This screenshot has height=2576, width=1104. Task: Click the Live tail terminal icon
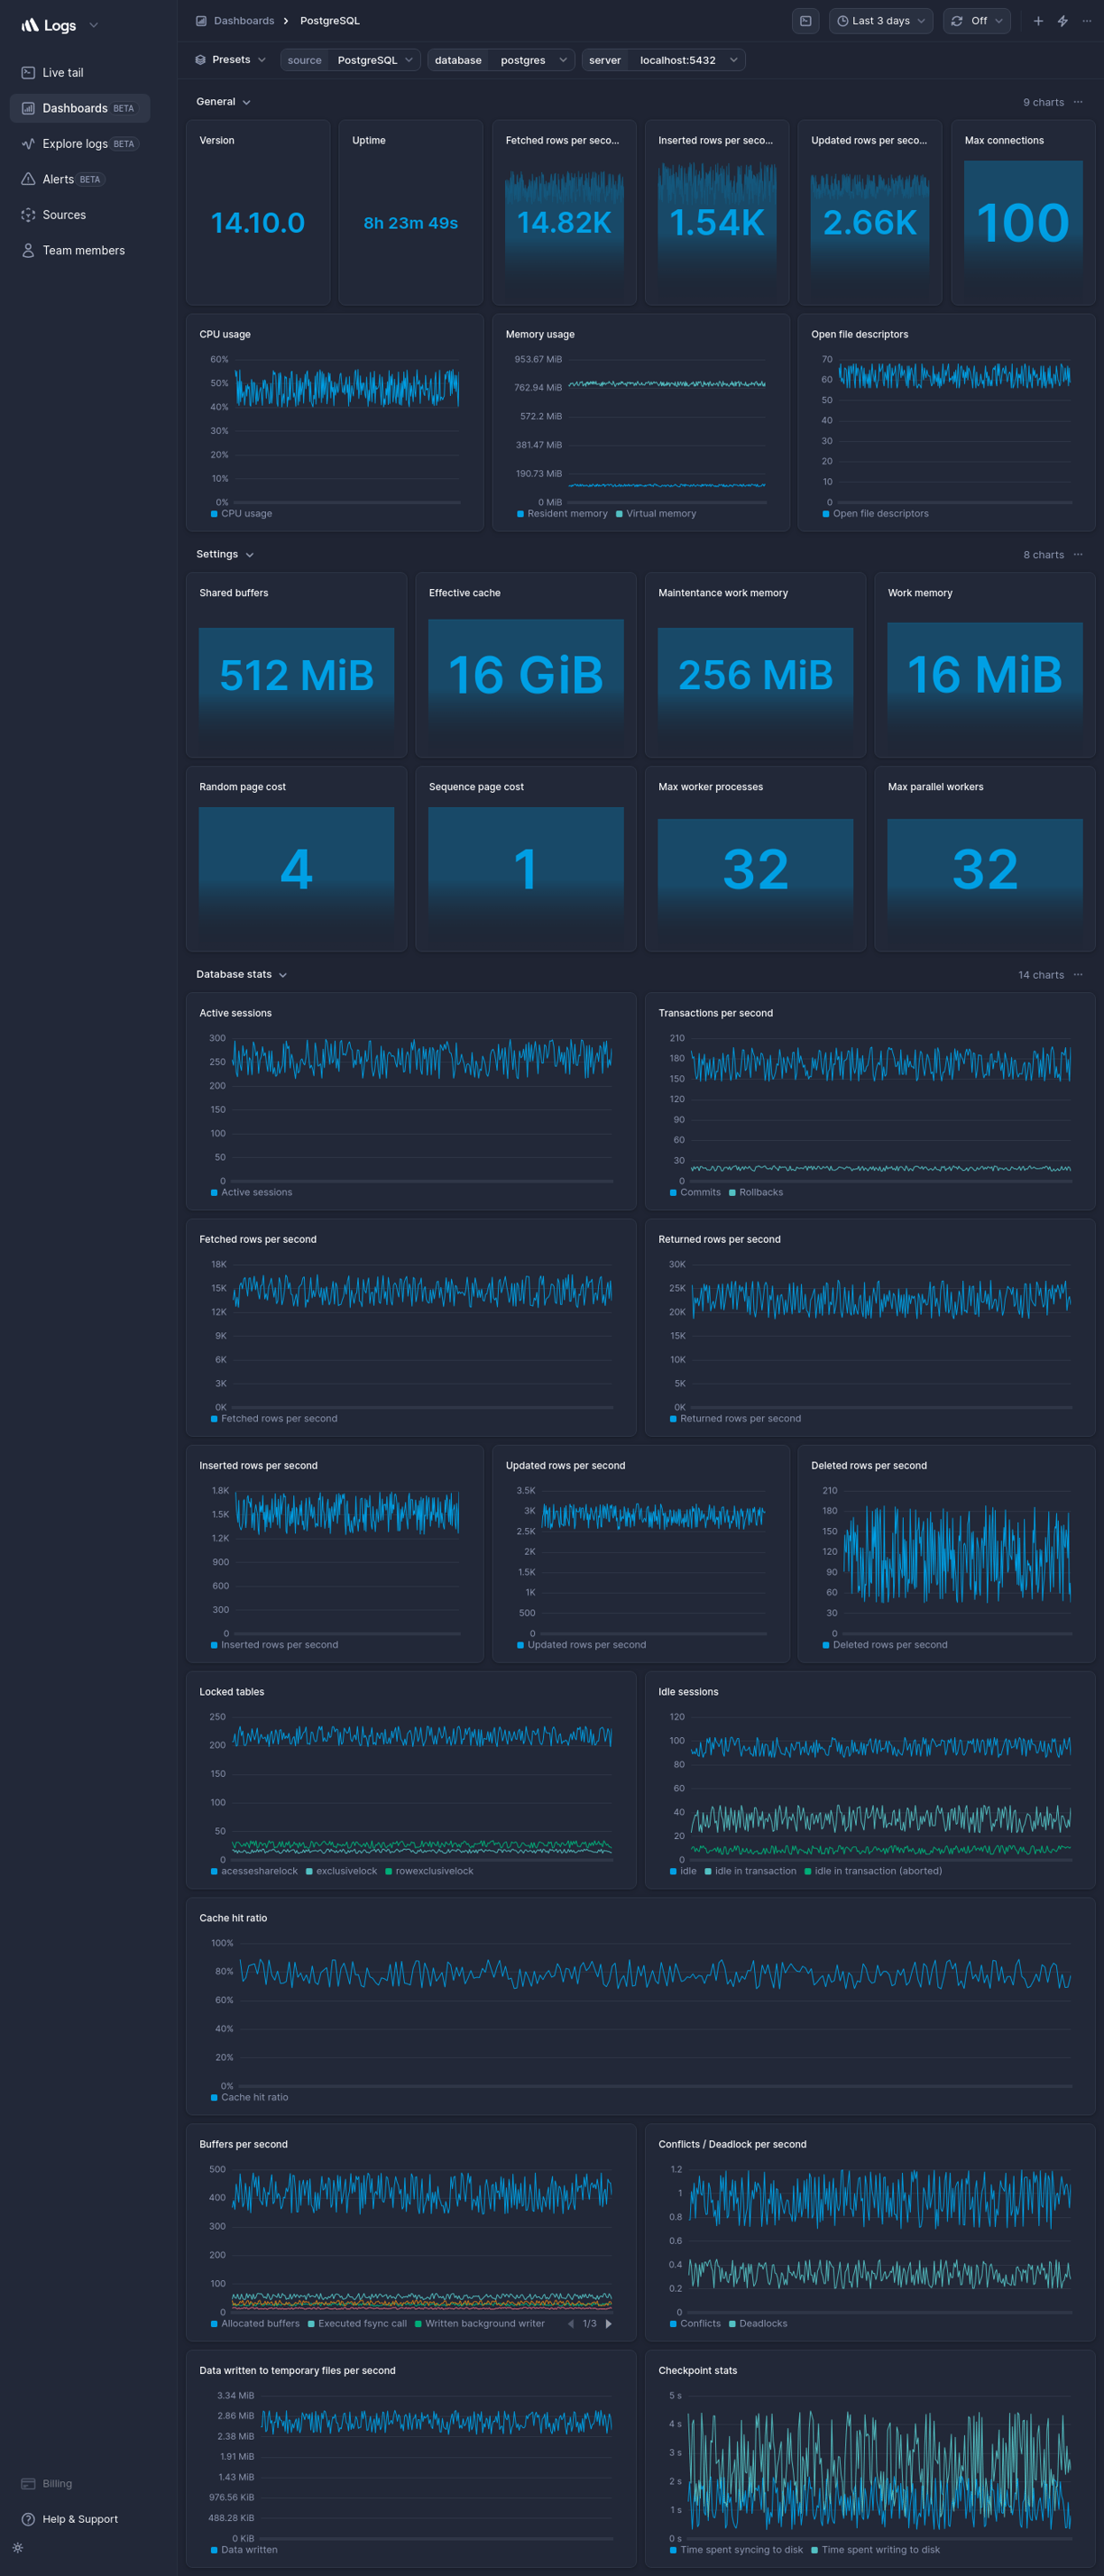point(28,73)
